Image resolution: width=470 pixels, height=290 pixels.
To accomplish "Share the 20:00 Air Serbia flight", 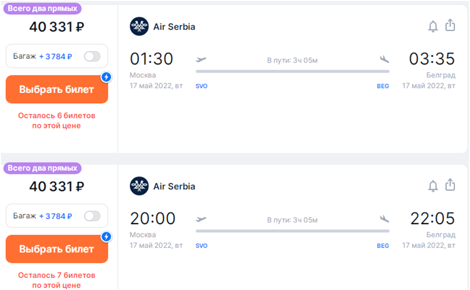I will tap(450, 185).
